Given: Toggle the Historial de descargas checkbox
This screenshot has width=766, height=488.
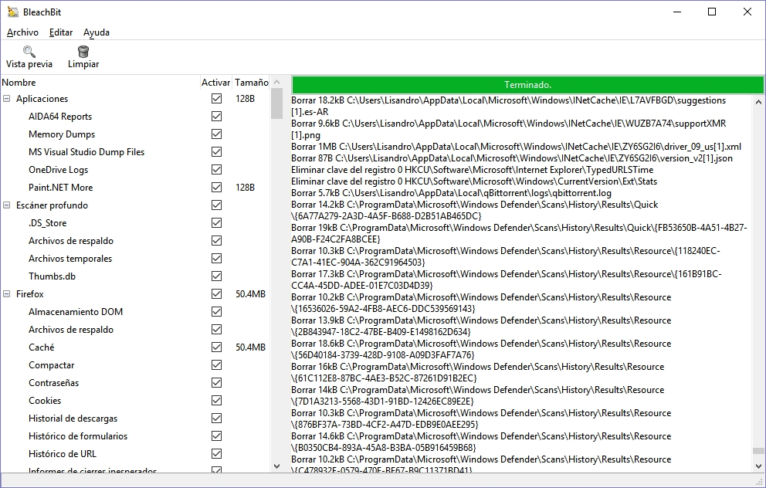Looking at the screenshot, I should 216,419.
